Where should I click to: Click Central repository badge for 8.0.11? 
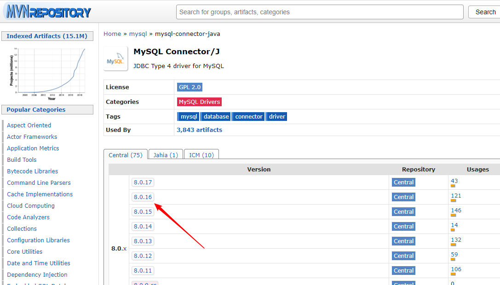pyautogui.click(x=404, y=270)
